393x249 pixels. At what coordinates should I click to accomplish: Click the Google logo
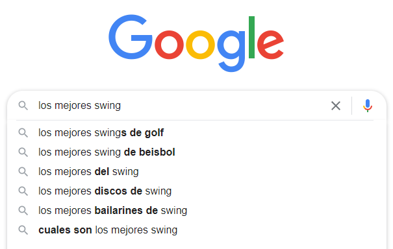(196, 43)
